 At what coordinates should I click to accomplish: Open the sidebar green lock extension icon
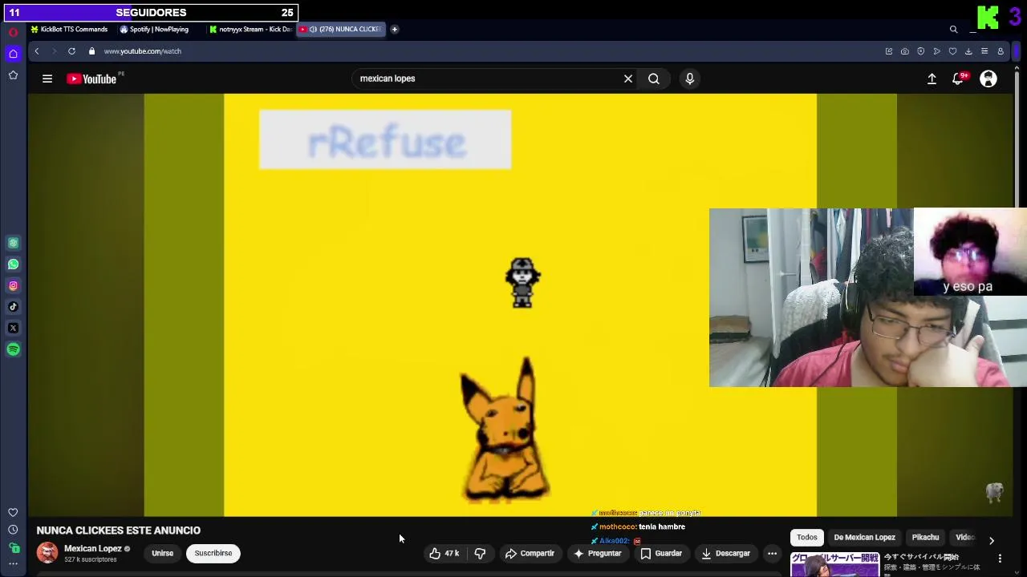click(x=14, y=548)
